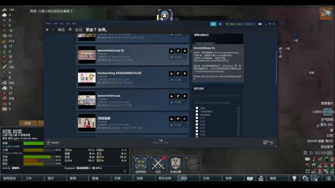This screenshot has height=188, width=335.
Task: Thumbs down Hardworking KEMOMIMIHOUSE
Action: click(178, 74)
